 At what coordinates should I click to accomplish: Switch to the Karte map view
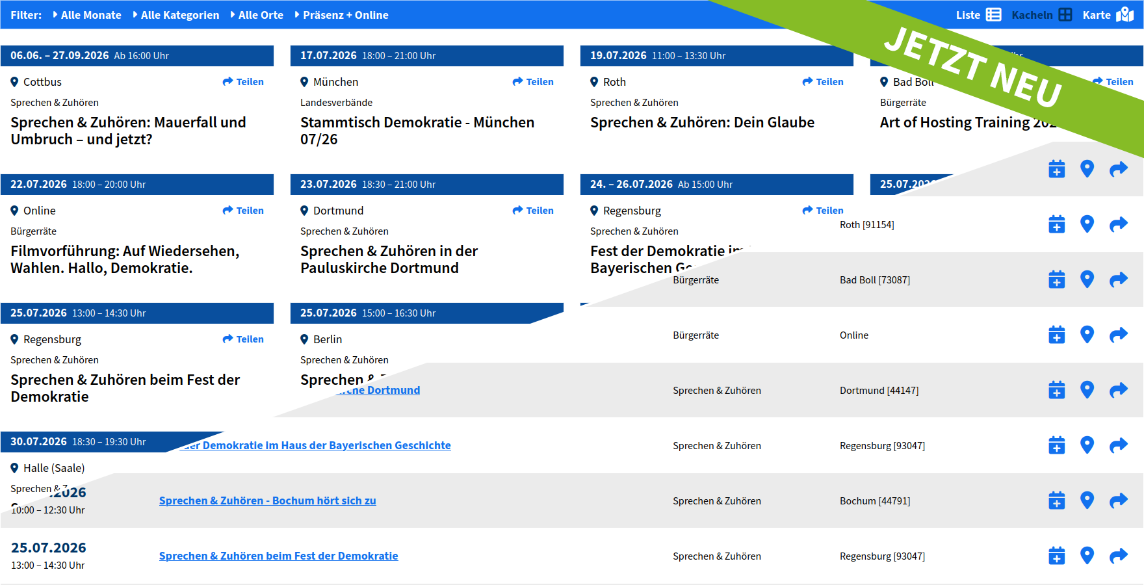(1108, 15)
